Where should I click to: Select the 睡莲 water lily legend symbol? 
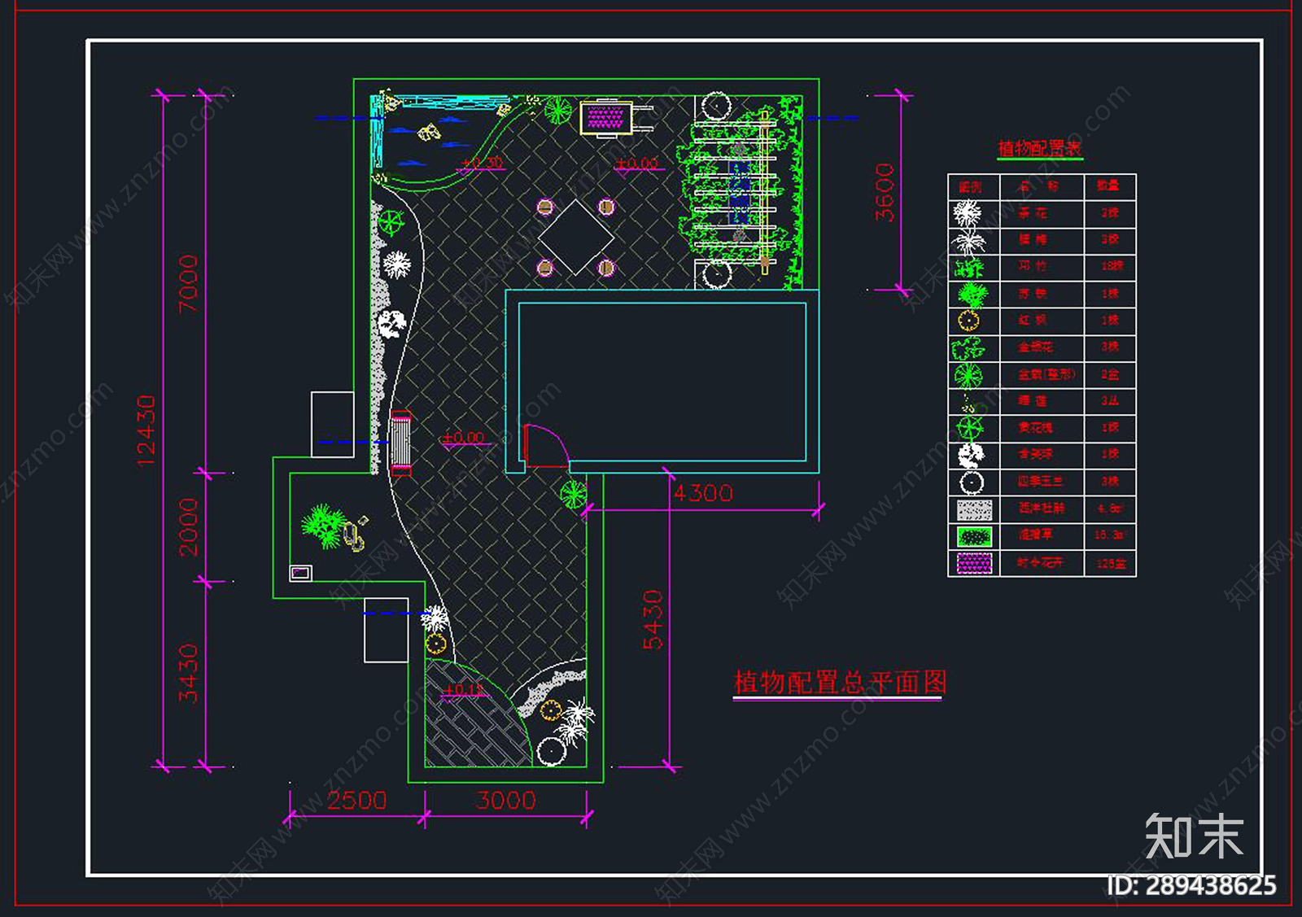coord(968,401)
